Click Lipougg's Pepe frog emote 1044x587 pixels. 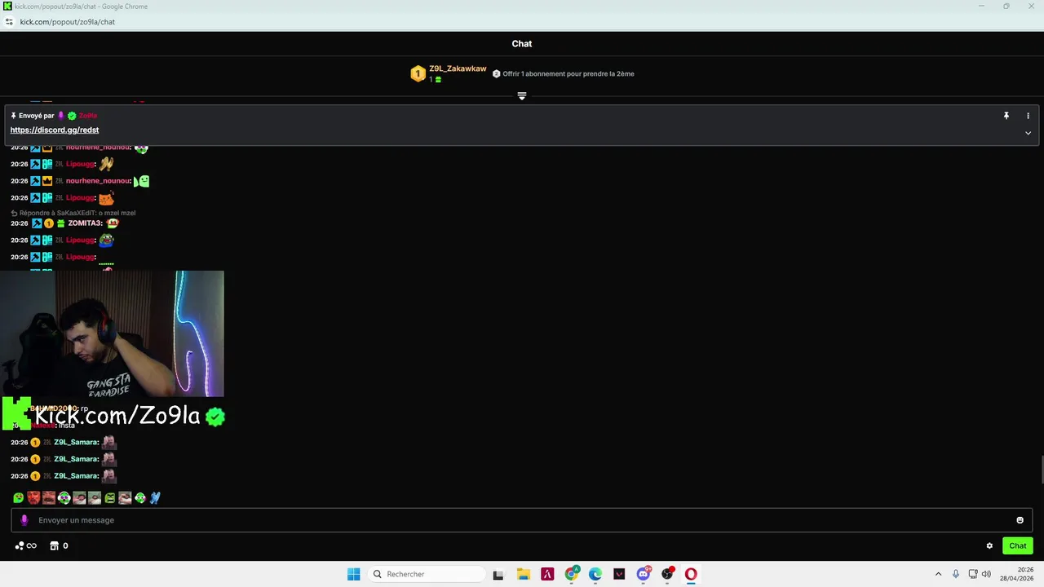pyautogui.click(x=106, y=241)
